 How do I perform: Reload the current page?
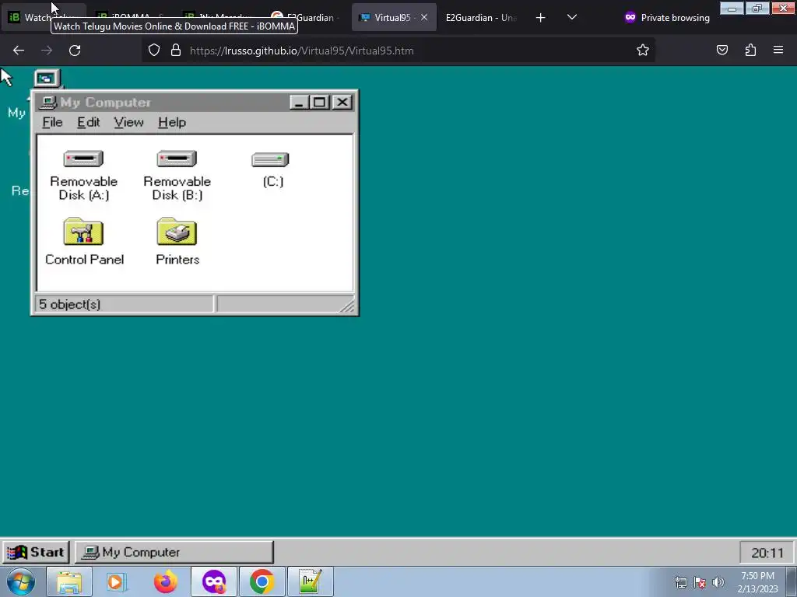[75, 51]
